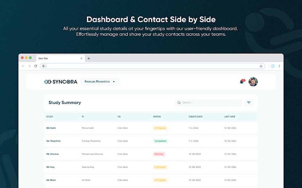Click In Progress status badge for RA-Fakih

tap(160, 128)
